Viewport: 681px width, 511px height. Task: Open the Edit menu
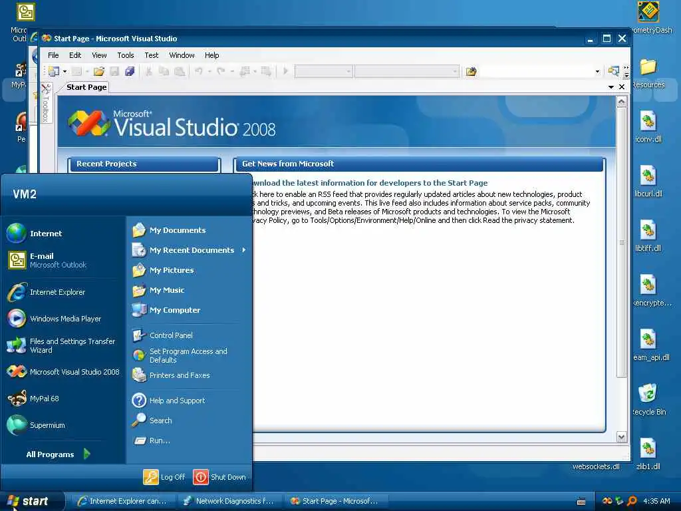point(75,55)
